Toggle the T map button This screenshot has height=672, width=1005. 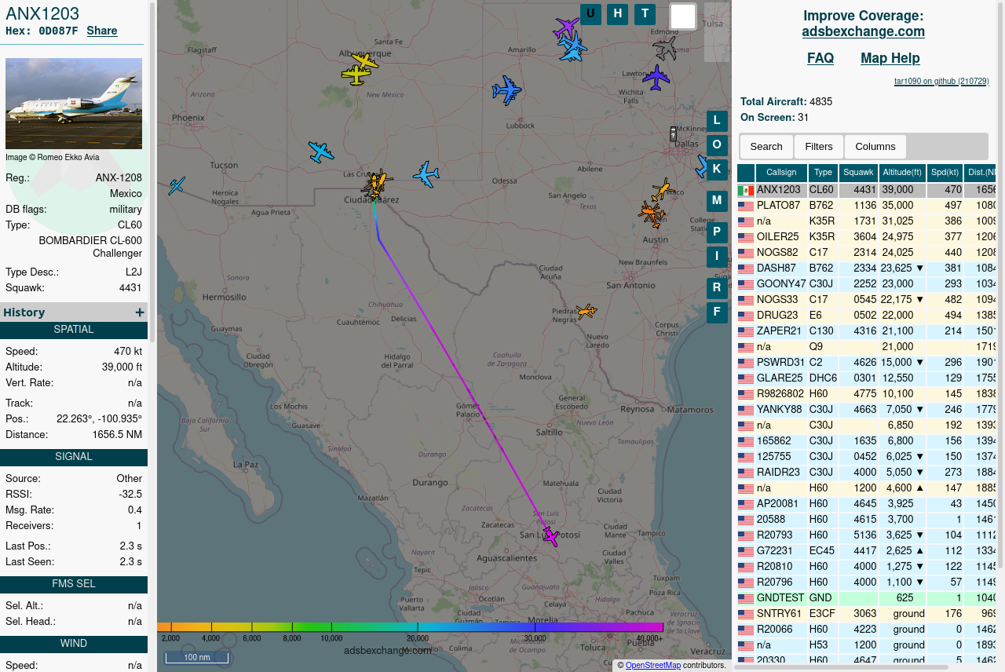(x=645, y=13)
